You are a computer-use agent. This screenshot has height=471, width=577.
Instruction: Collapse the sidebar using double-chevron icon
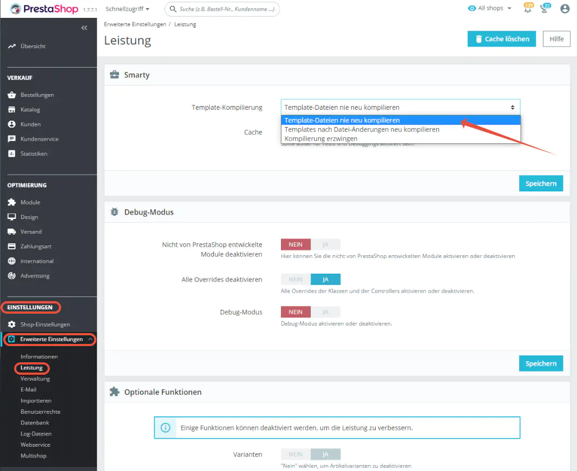click(84, 28)
